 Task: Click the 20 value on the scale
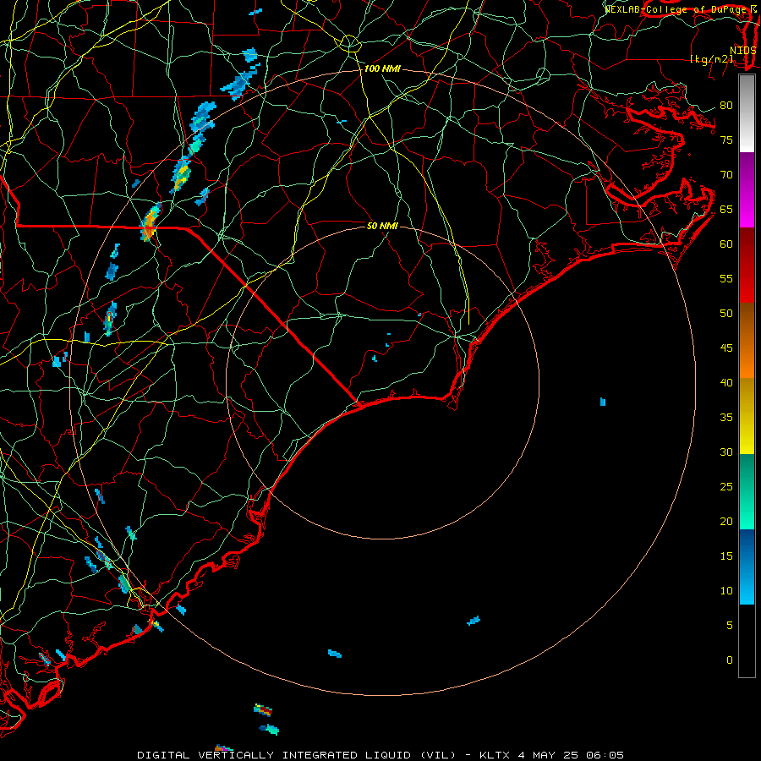tap(726, 522)
